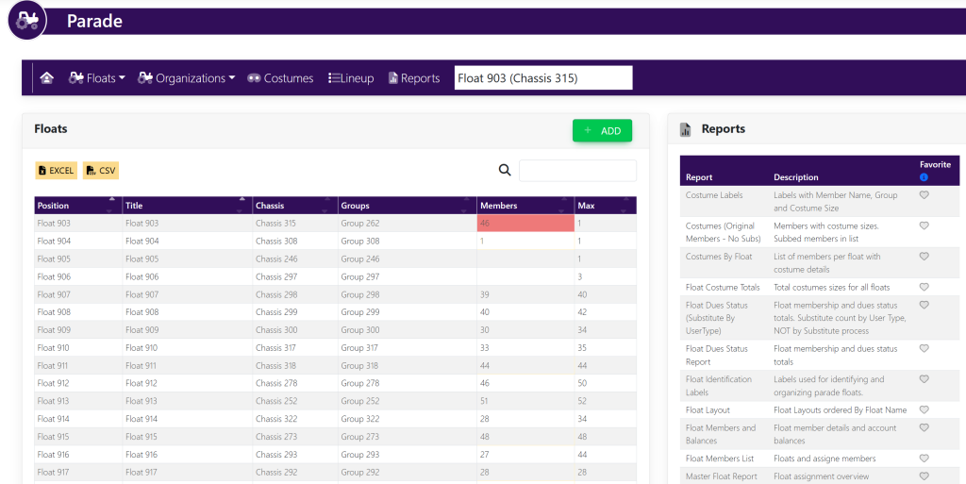
Task: Sort table by Members column
Action: click(525, 205)
